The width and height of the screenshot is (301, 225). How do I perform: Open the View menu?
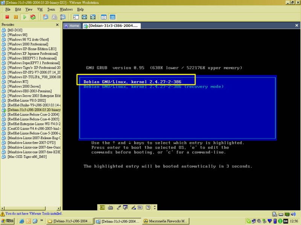[x=29, y=9]
